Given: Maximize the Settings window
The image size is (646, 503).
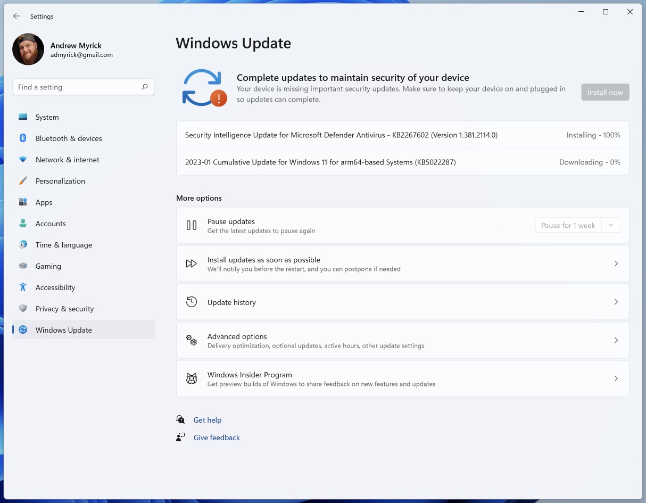Looking at the screenshot, I should click(x=606, y=12).
